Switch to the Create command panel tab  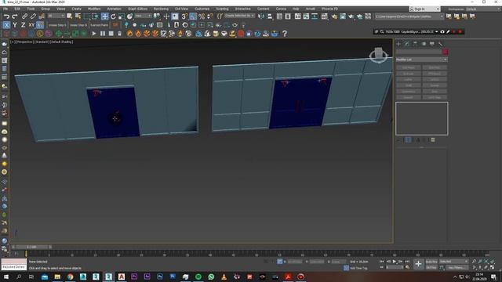point(398,44)
